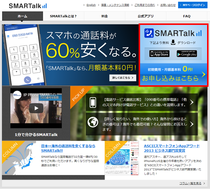Image resolution: width=210 pixels, height=189 pixels.
Task: Click the 詳しくはこちら button in the banner
Action: tap(123, 78)
